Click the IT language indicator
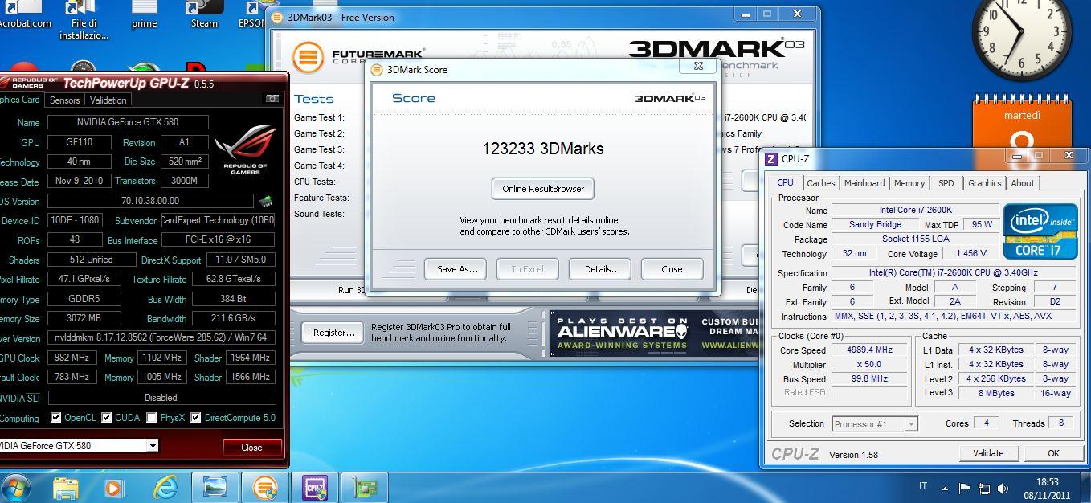 point(923,487)
